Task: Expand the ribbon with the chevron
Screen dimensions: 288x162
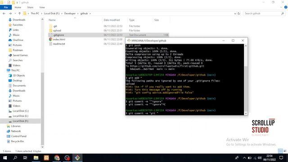Action: click(x=281, y=7)
